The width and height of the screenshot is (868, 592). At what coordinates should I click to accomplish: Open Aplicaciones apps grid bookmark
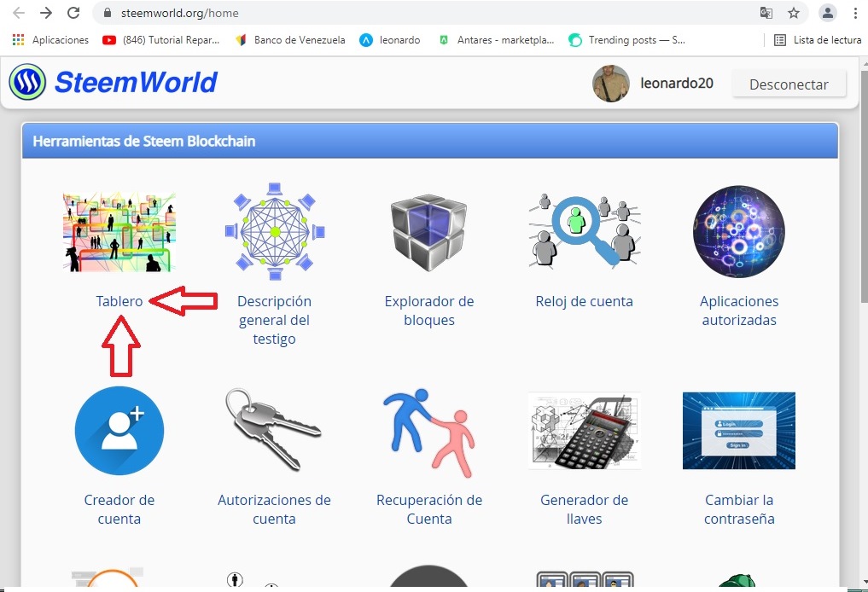point(50,40)
